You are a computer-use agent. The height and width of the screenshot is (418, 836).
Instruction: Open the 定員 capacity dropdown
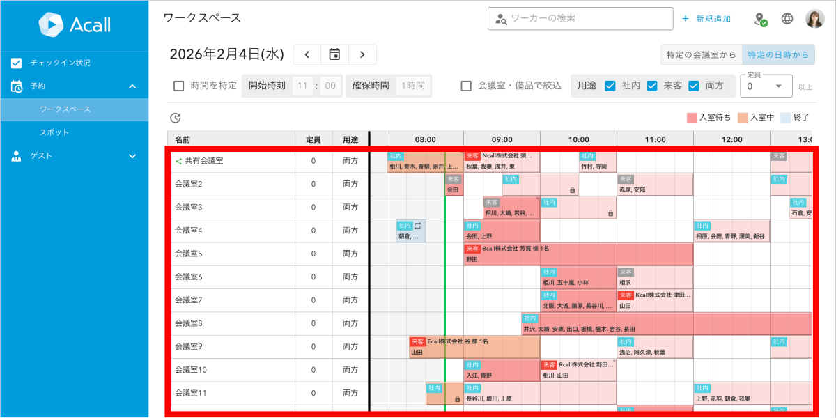pyautogui.click(x=766, y=86)
